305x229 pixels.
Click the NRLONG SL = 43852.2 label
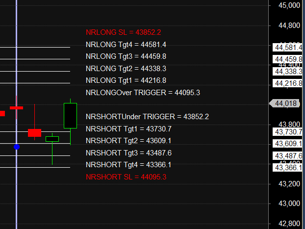pyautogui.click(x=123, y=32)
